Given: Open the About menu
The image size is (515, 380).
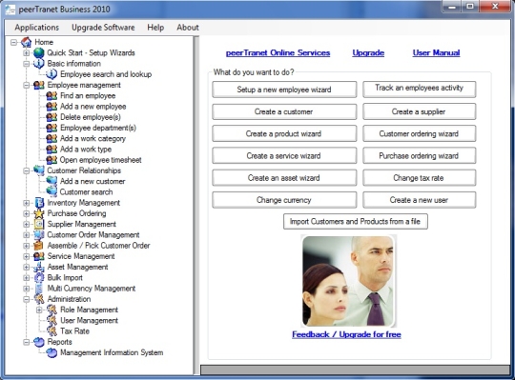Looking at the screenshot, I should tap(188, 28).
